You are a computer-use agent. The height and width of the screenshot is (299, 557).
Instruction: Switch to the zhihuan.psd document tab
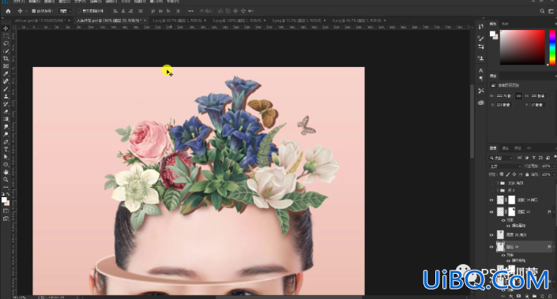pos(41,21)
